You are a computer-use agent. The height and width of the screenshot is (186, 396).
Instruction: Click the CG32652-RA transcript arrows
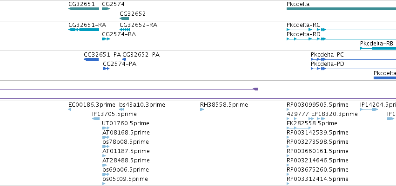pos(125,30)
